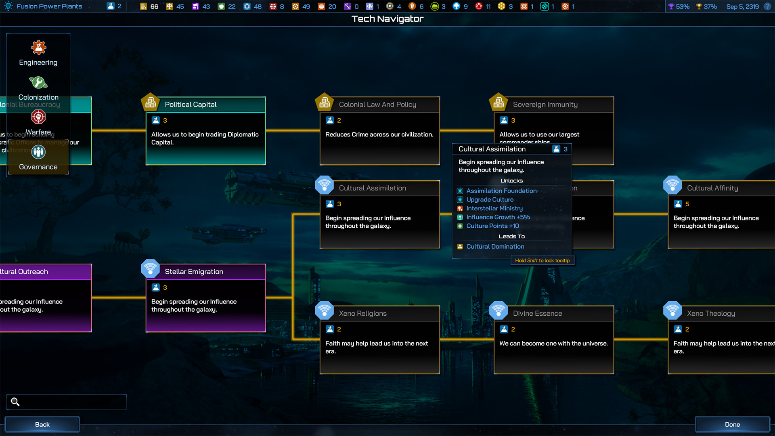Click the Xeno Religions influence badge icon

pos(325,310)
